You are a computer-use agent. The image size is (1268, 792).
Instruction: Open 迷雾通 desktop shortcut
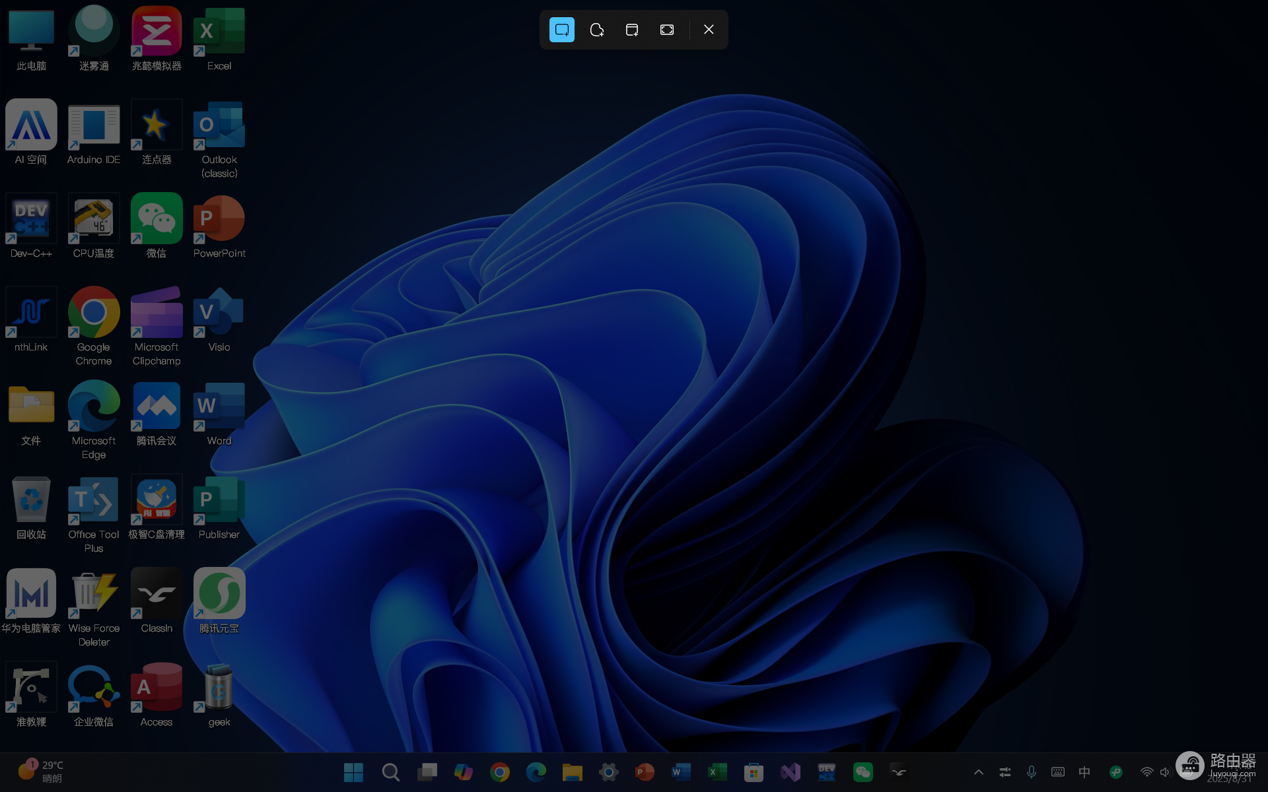(x=94, y=38)
